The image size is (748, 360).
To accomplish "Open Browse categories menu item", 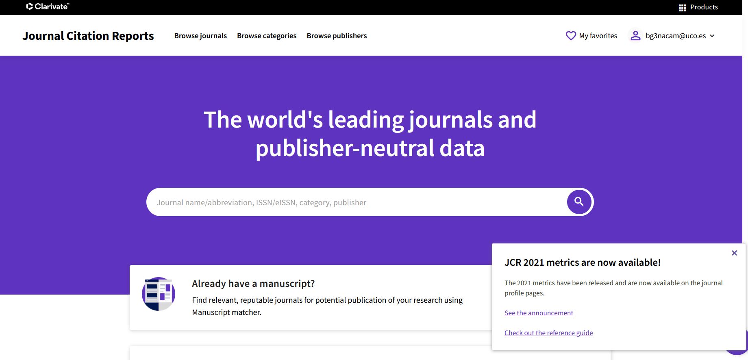I will 267,36.
